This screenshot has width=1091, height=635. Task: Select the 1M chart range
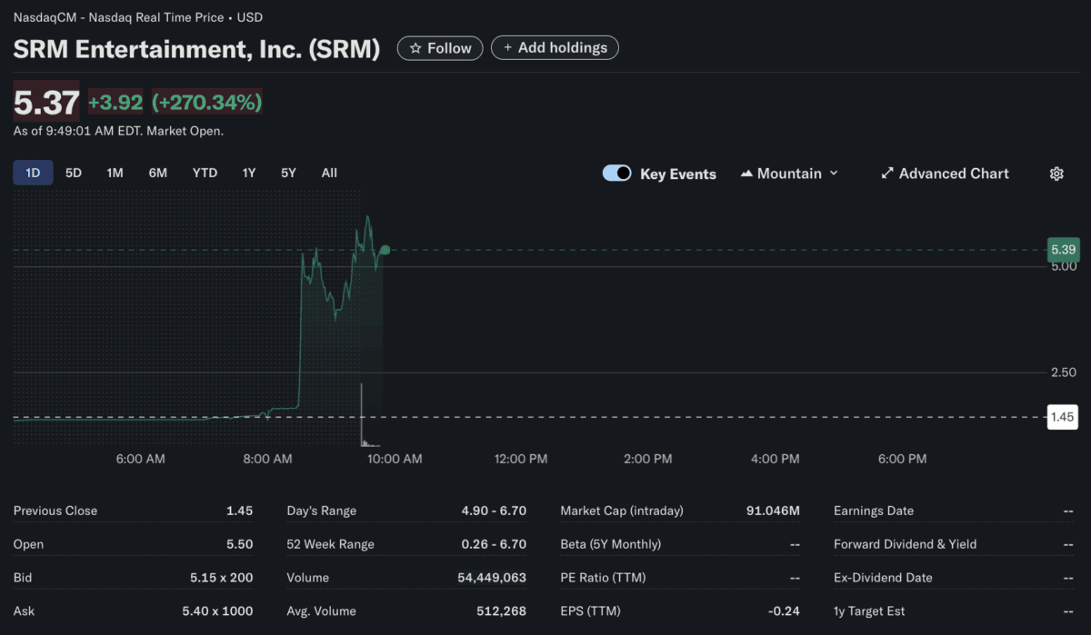(x=115, y=173)
